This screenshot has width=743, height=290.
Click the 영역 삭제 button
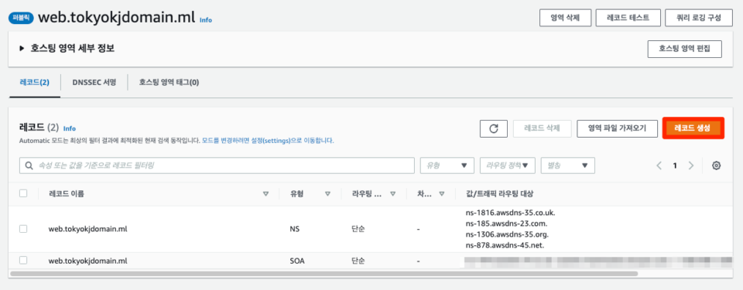click(x=566, y=18)
